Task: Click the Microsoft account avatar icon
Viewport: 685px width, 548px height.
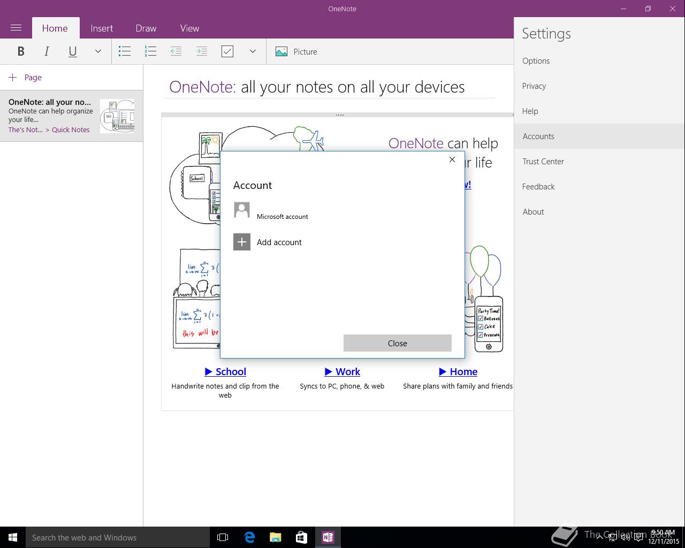Action: click(242, 210)
